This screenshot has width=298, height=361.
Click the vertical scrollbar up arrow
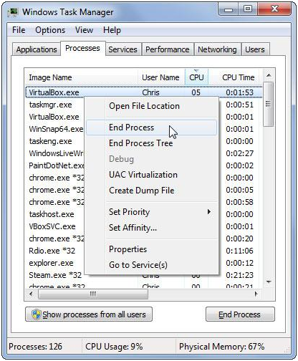[x=269, y=76]
